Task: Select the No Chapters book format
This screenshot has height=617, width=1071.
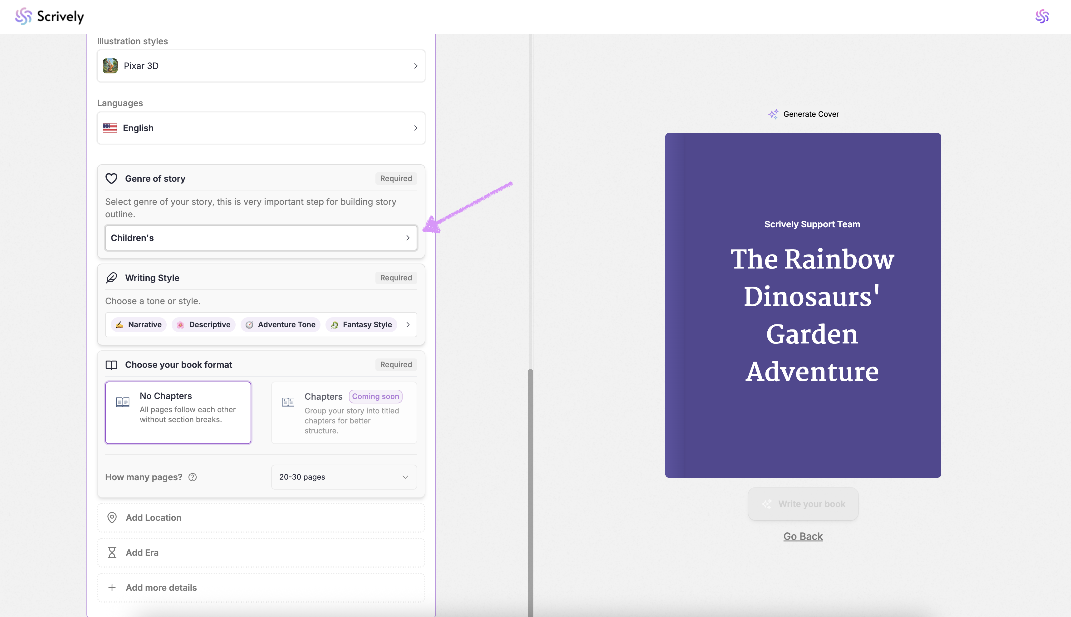Action: click(178, 412)
